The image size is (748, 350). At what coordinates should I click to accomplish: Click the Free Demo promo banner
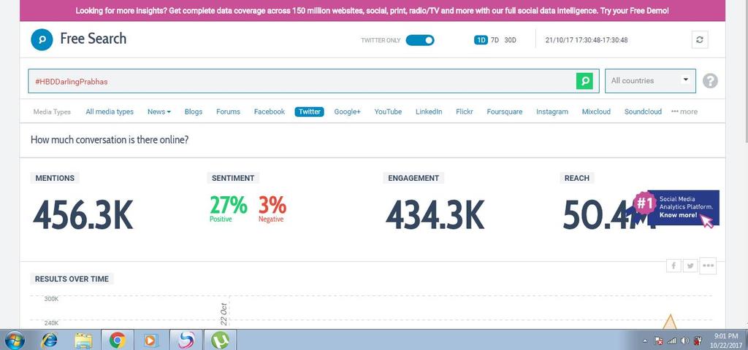(x=372, y=10)
